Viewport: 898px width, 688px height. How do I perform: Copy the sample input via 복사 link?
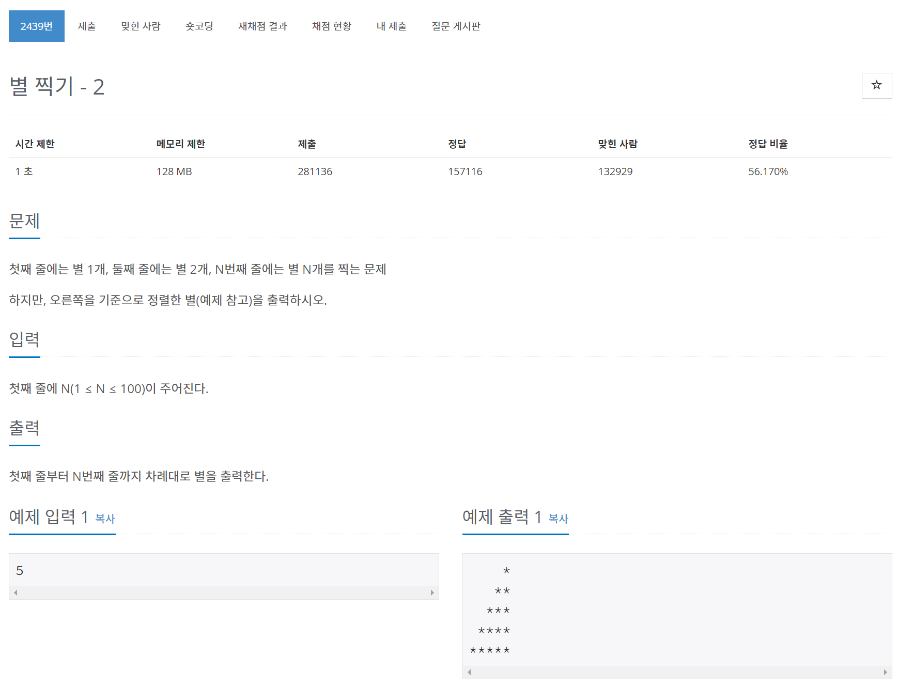coord(105,518)
